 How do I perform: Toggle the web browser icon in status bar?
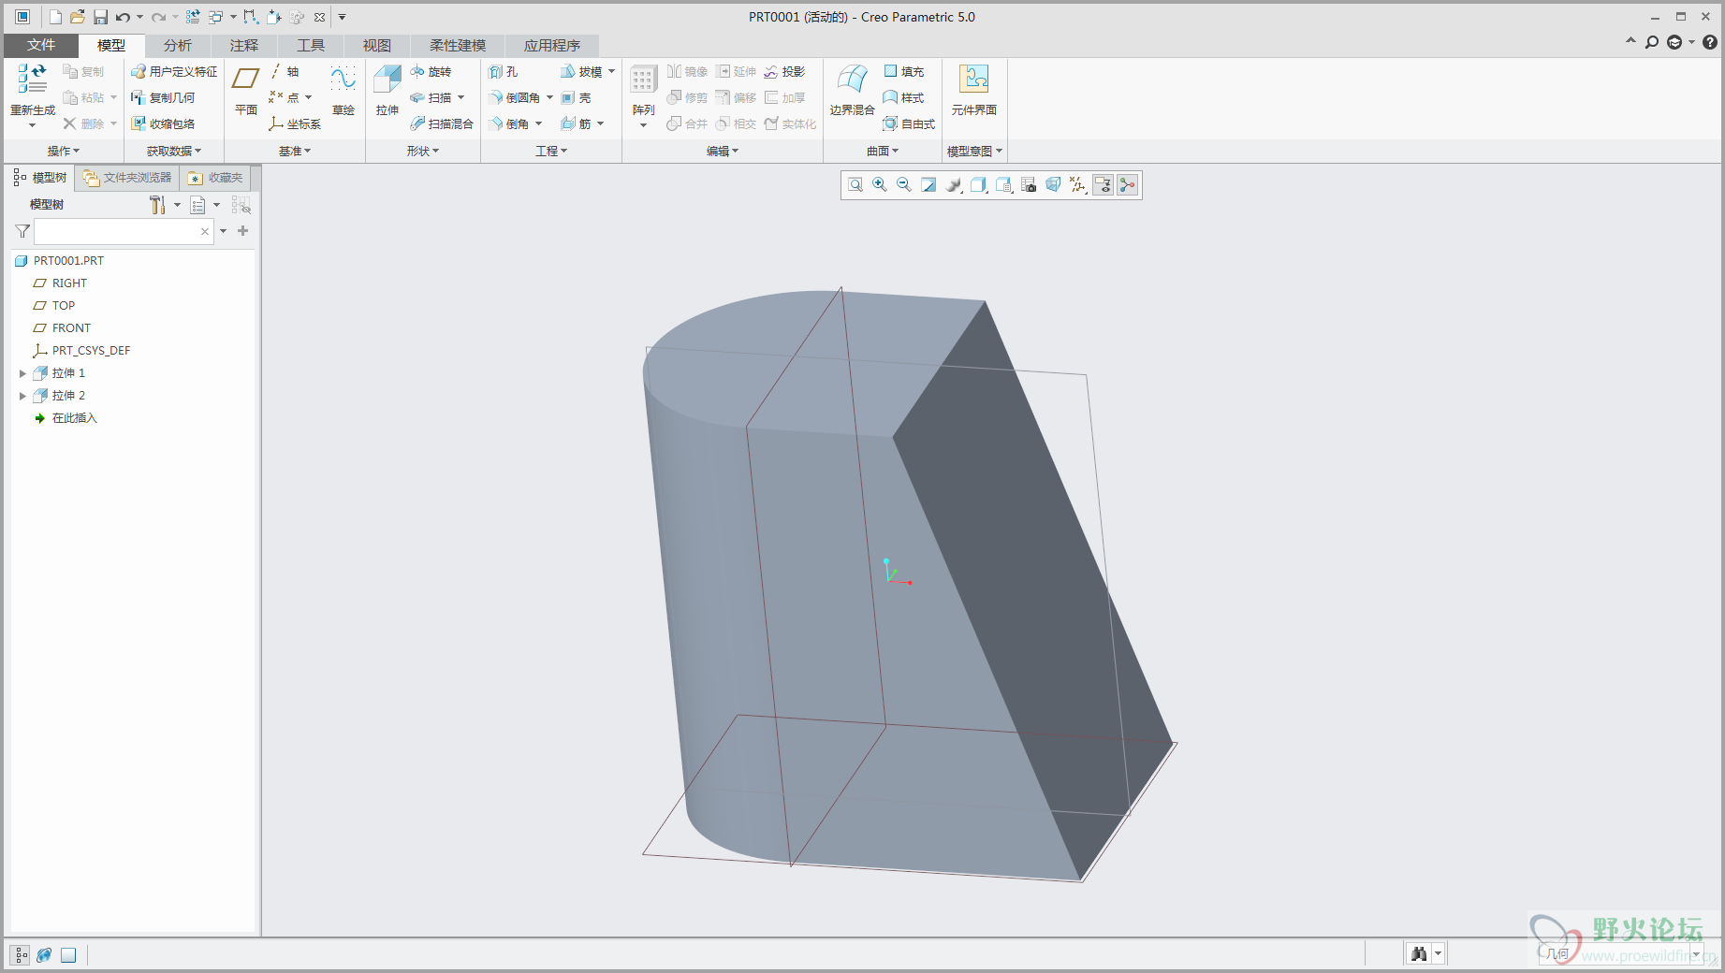[x=44, y=955]
